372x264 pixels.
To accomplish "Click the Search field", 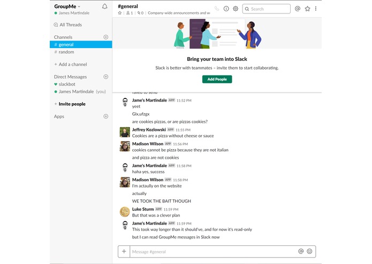I will [266, 9].
